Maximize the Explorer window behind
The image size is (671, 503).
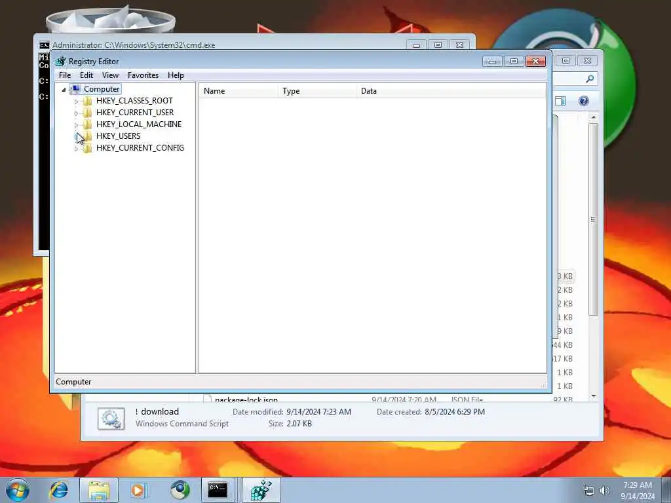(x=566, y=61)
